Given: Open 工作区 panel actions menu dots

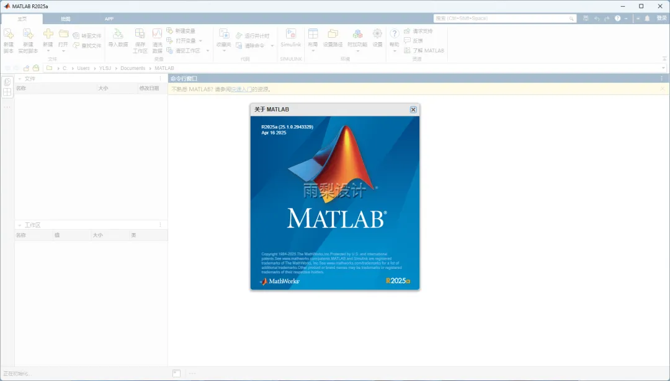Looking at the screenshot, I should coord(161,225).
